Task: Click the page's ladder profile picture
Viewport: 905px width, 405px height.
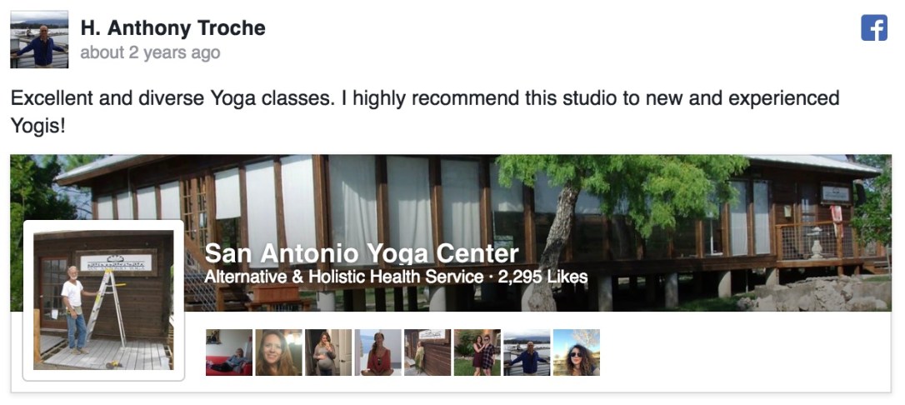Action: [103, 300]
